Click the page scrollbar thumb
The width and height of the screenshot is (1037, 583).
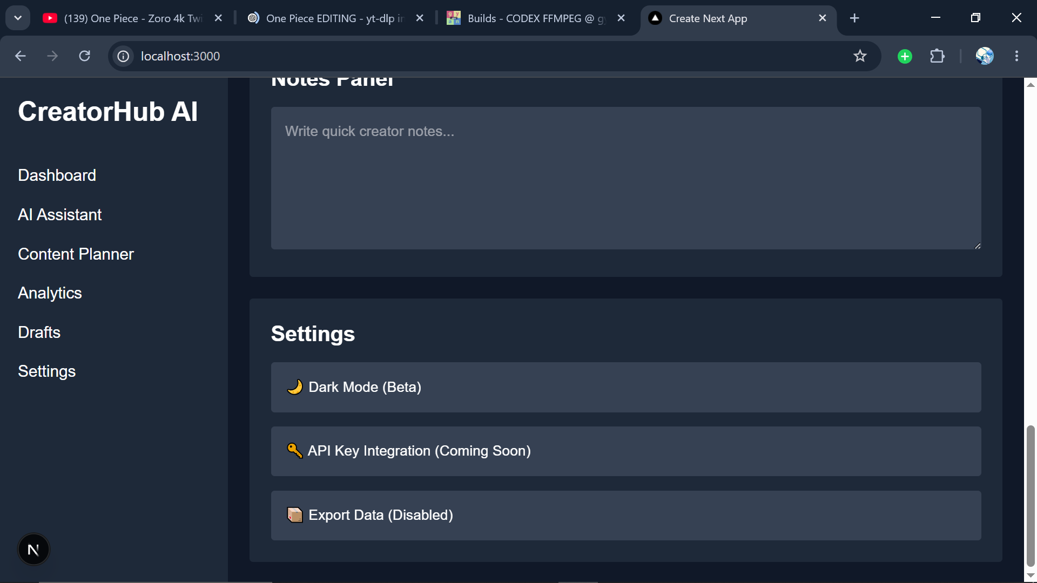point(1031,496)
